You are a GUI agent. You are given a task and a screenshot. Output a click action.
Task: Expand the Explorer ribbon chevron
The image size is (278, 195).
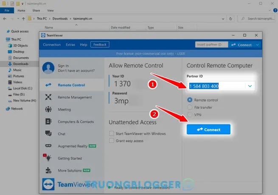click(270, 11)
